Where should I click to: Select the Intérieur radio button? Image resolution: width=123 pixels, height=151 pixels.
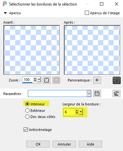(27, 104)
